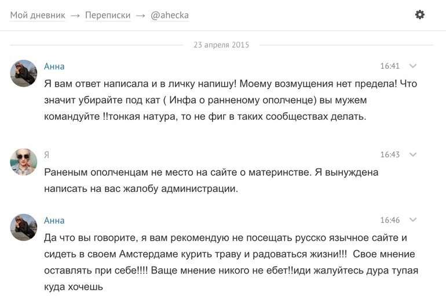This screenshot has height=307, width=446.
Task: Click the message starting with Да что вы говорите
Action: pos(231,262)
